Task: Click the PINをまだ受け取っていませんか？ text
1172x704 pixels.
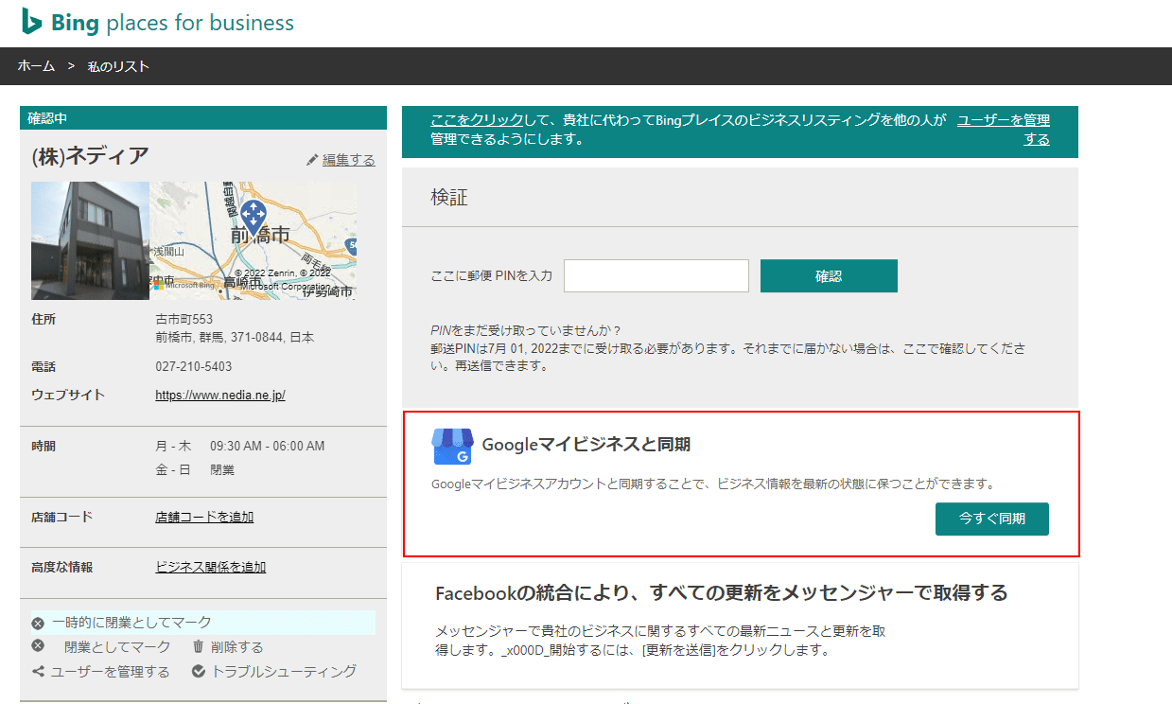Action: 525,331
